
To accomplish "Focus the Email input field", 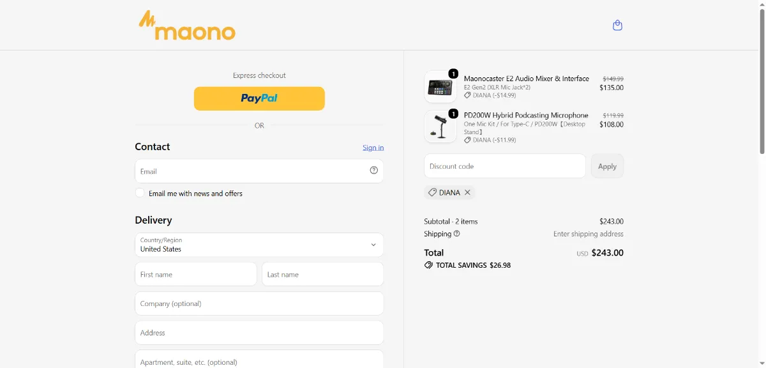I will tap(259, 171).
